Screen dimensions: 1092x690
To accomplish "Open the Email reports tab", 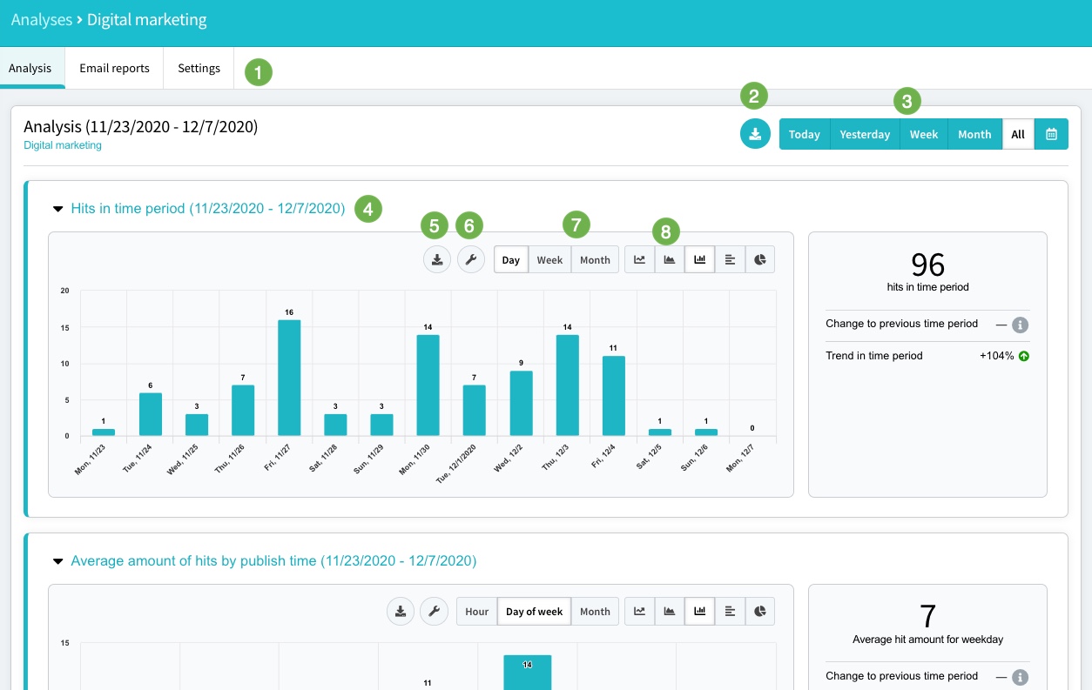I will pos(114,68).
